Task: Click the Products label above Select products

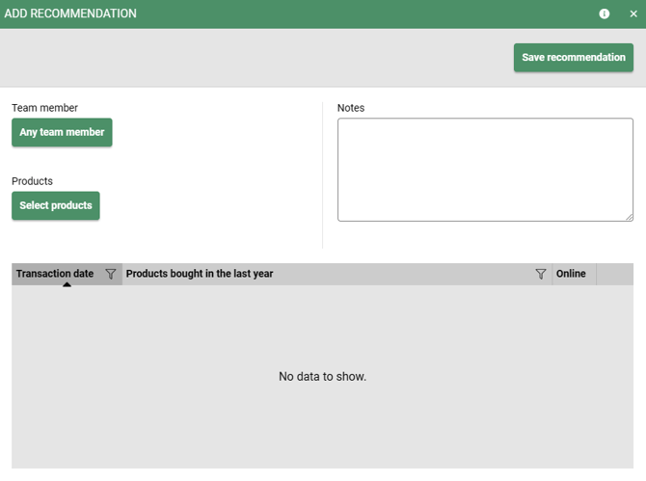Action: coord(32,181)
